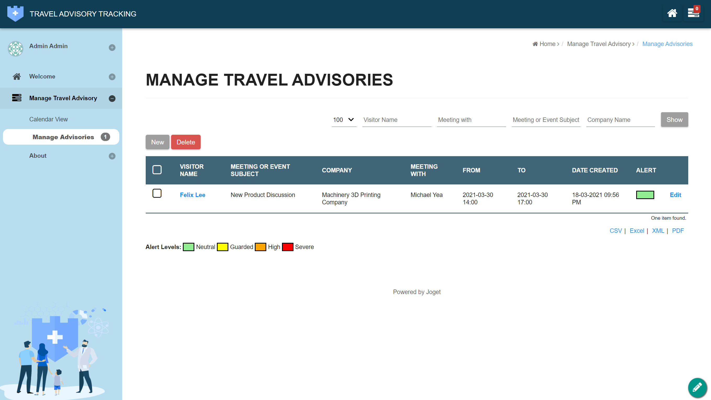Image resolution: width=711 pixels, height=400 pixels.
Task: Click the Severe red legend swatch
Action: coord(287,247)
